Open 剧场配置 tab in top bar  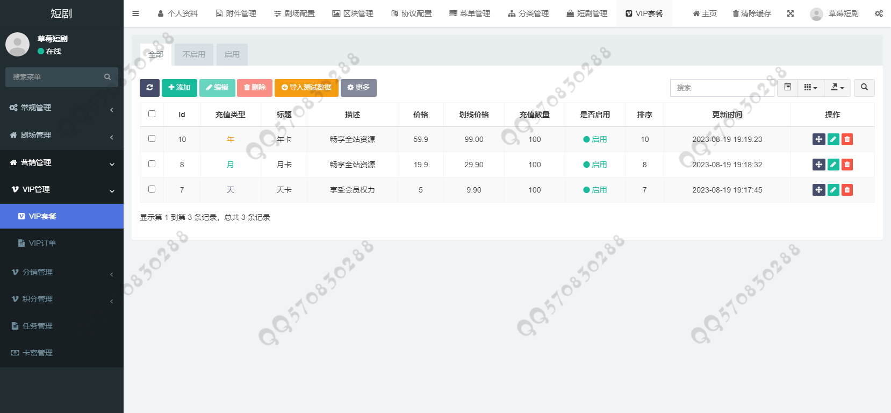pyautogui.click(x=294, y=13)
